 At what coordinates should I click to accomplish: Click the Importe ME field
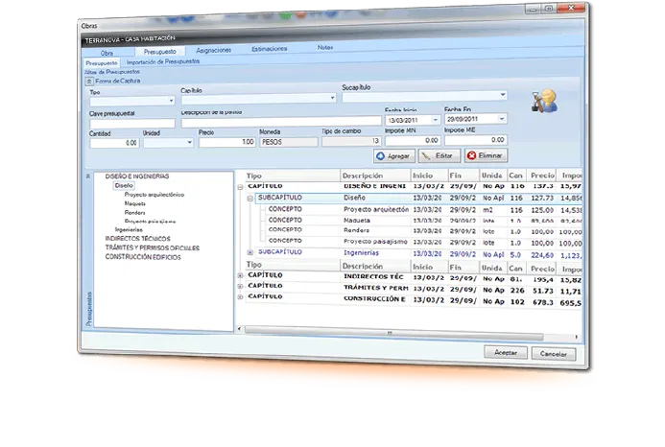coord(476,139)
